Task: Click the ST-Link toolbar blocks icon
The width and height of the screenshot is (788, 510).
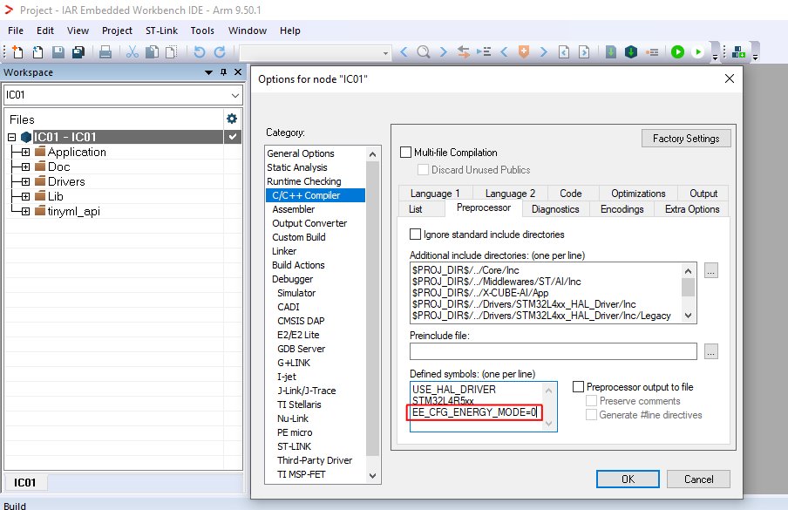Action: click(739, 51)
